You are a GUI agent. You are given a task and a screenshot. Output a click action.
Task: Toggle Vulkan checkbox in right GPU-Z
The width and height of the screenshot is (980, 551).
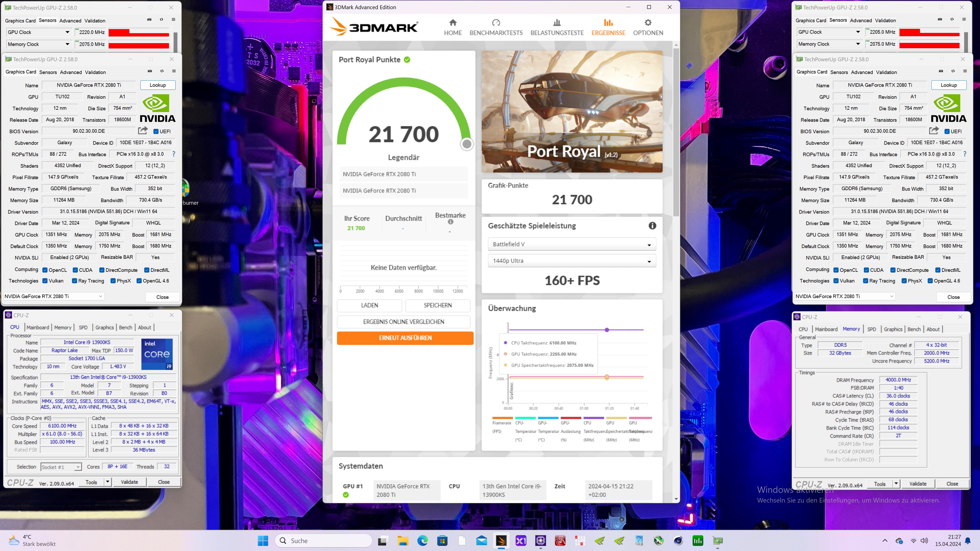pos(836,281)
